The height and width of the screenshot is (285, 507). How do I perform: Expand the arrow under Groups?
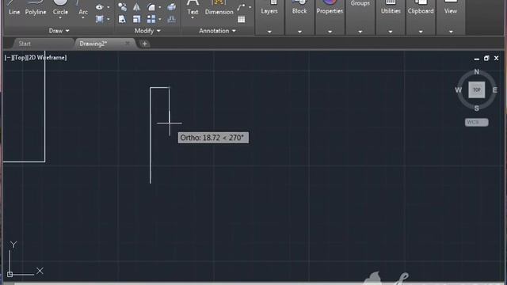coord(360,32)
